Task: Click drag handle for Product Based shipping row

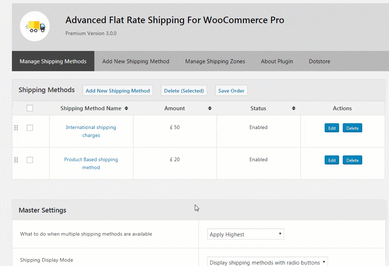Action: pyautogui.click(x=16, y=160)
